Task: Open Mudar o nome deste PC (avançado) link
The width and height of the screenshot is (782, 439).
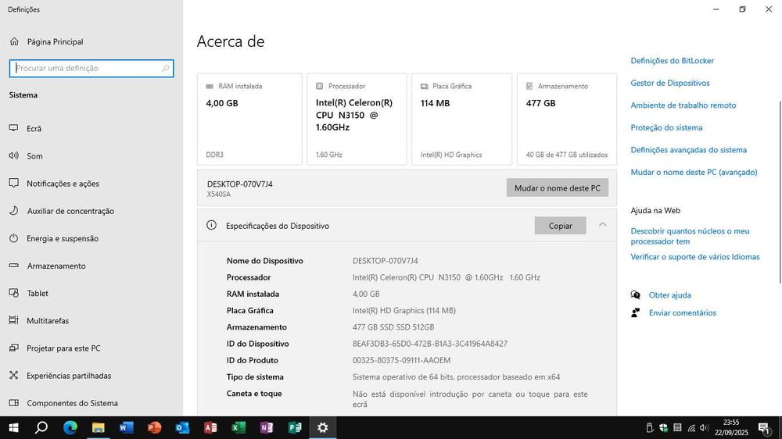Action: point(694,173)
